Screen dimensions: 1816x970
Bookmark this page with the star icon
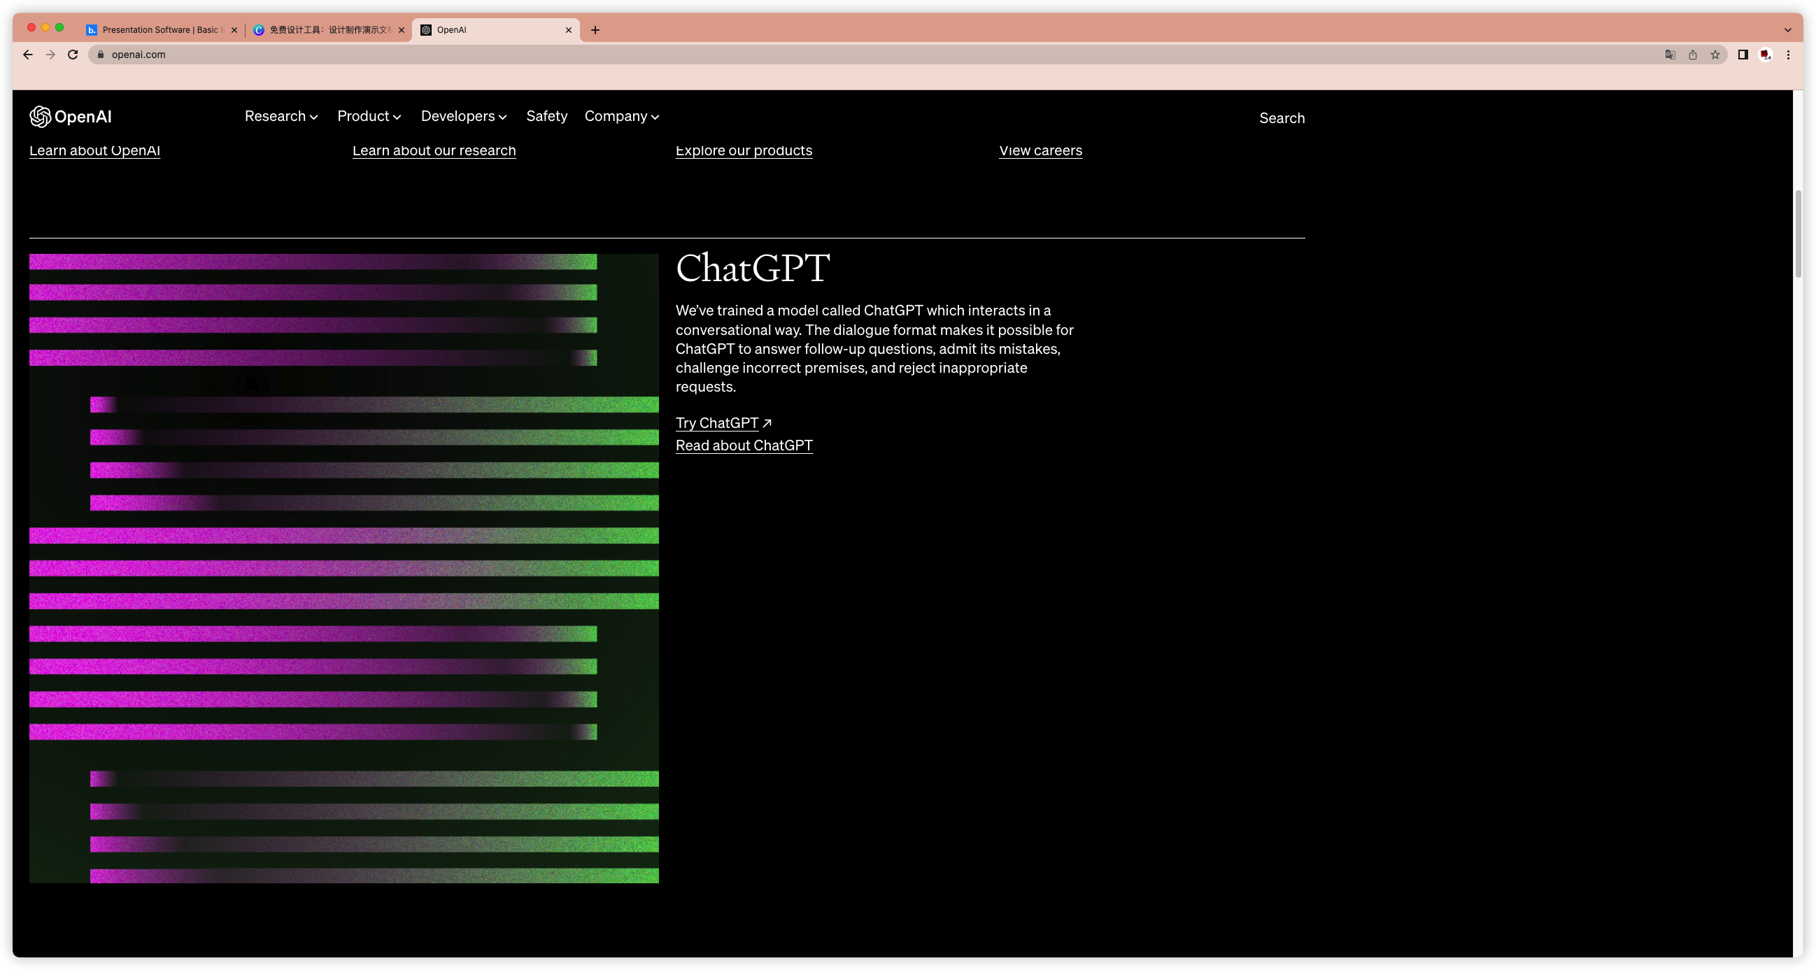point(1715,55)
